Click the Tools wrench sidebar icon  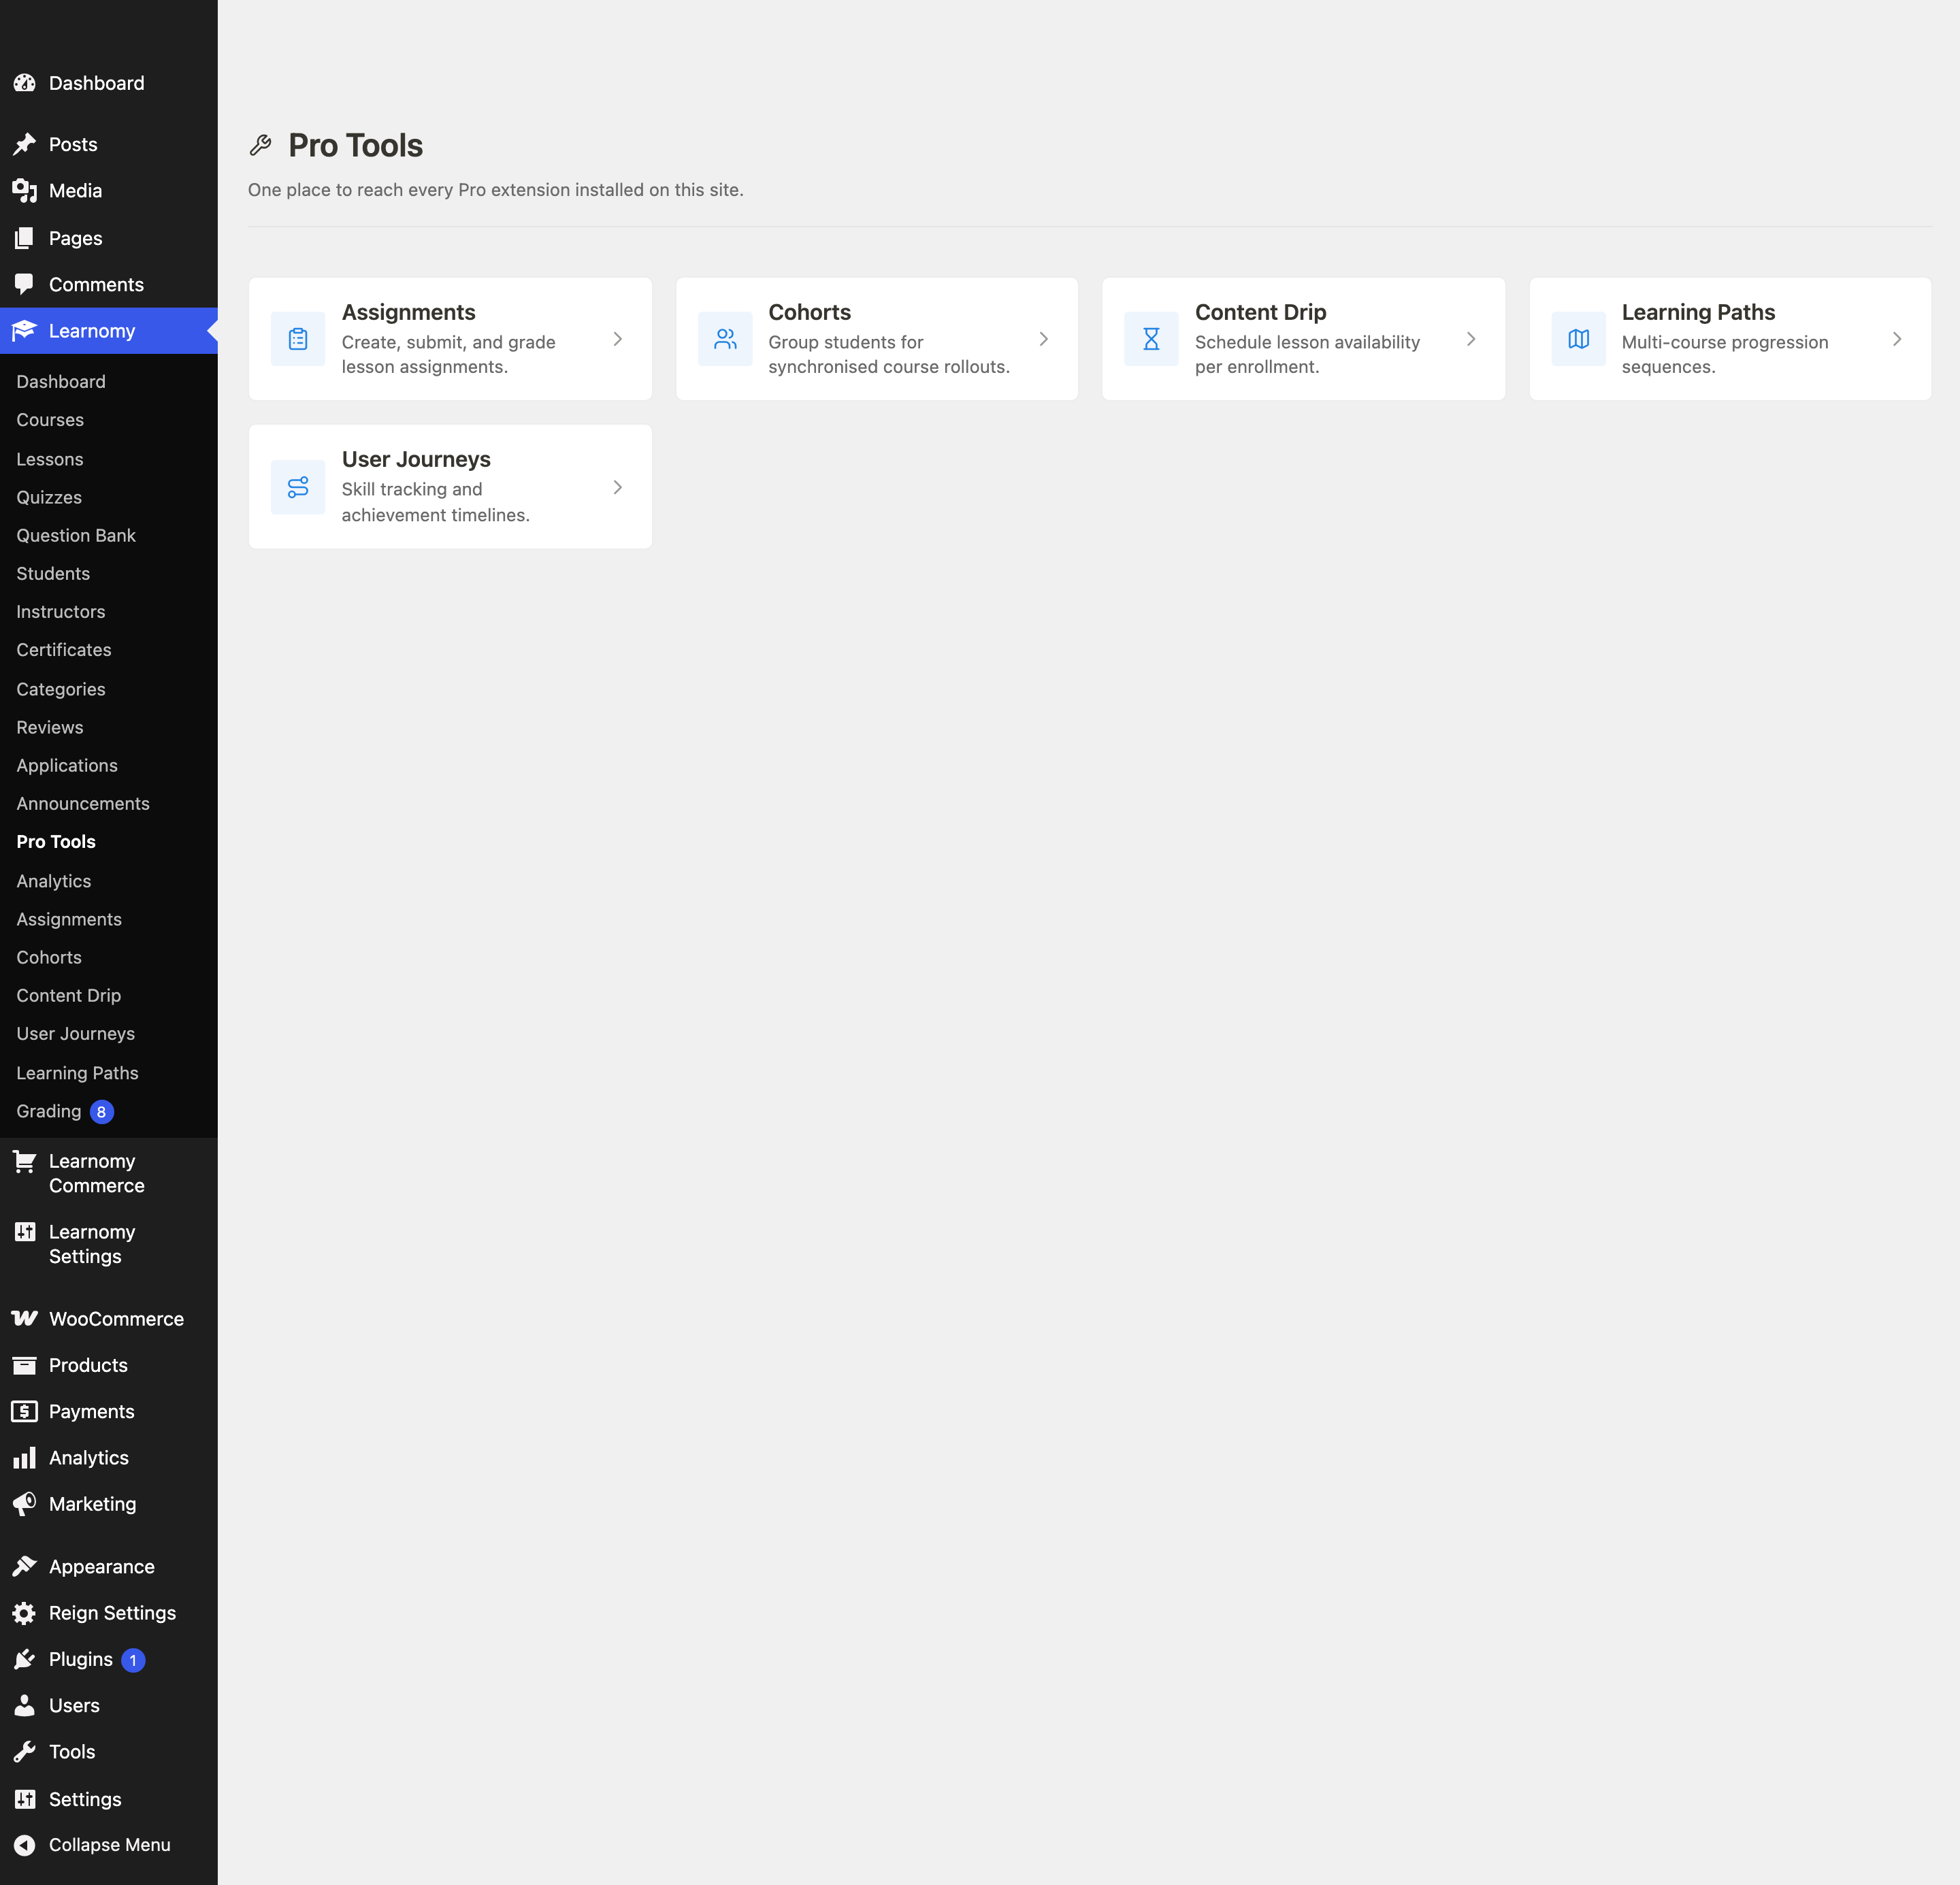tap(24, 1751)
